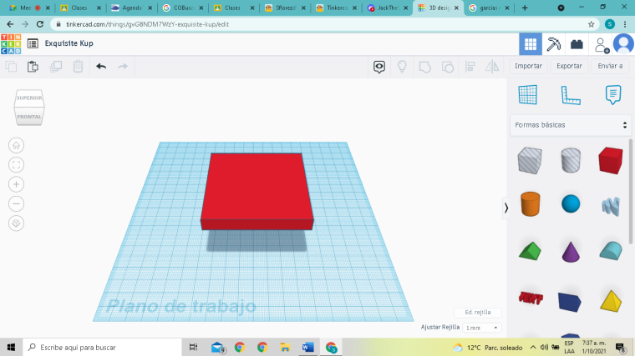The width and height of the screenshot is (635, 356).
Task: Pick the teal round roof shape
Action: coord(611,250)
